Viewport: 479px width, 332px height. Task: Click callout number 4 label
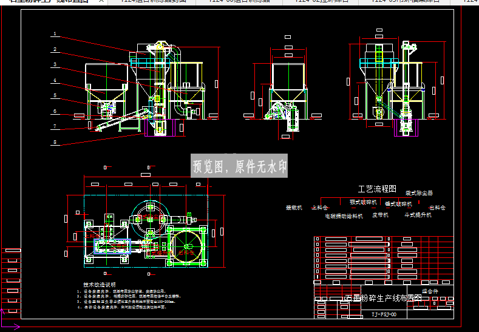click(55, 80)
